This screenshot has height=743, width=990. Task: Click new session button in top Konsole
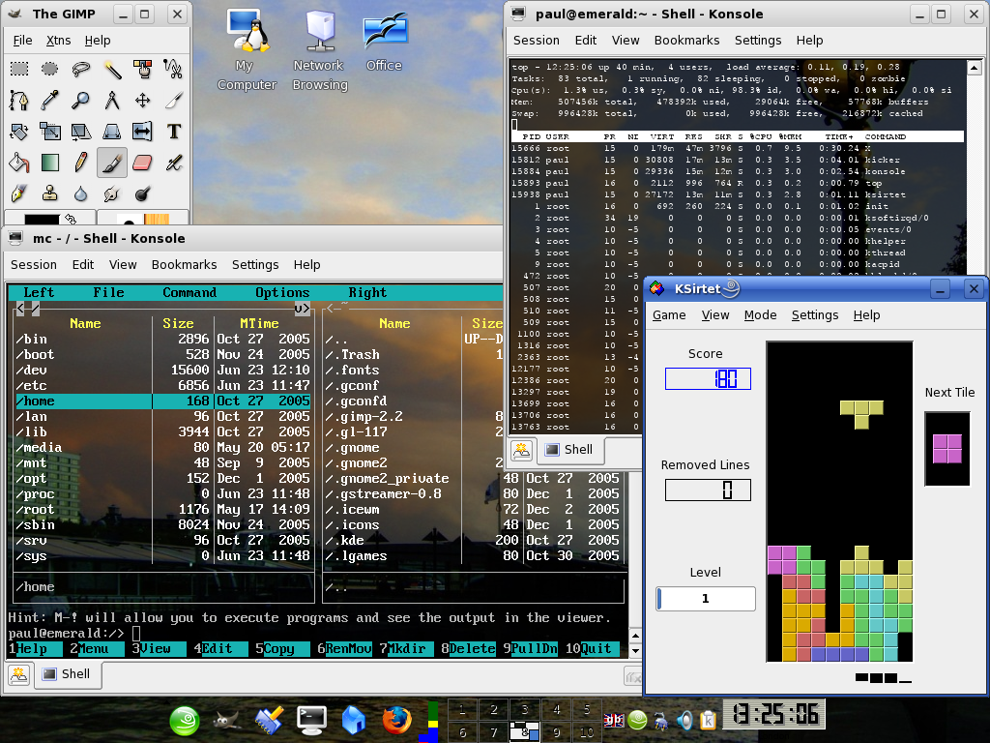521,450
